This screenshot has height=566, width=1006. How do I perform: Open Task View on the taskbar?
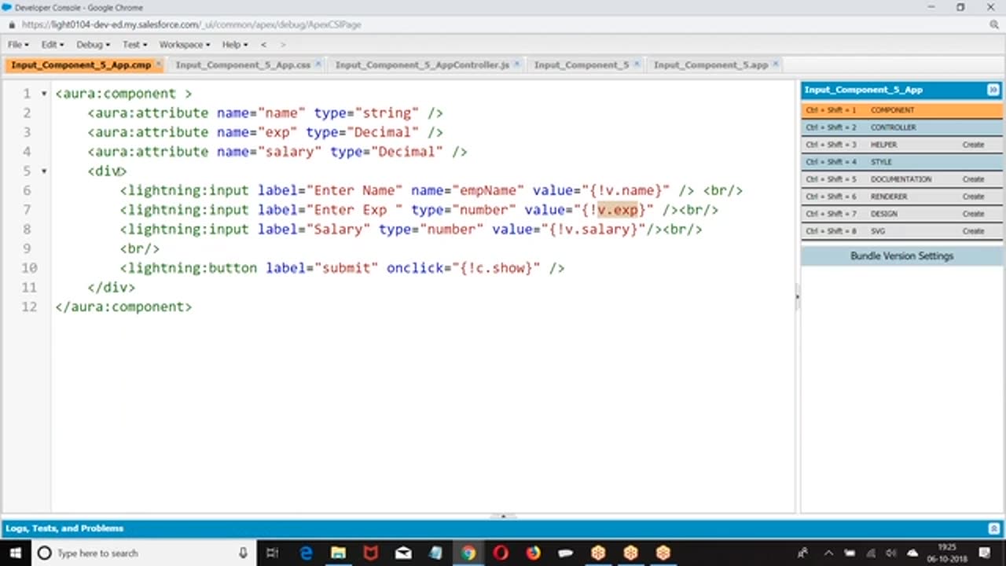click(x=272, y=553)
